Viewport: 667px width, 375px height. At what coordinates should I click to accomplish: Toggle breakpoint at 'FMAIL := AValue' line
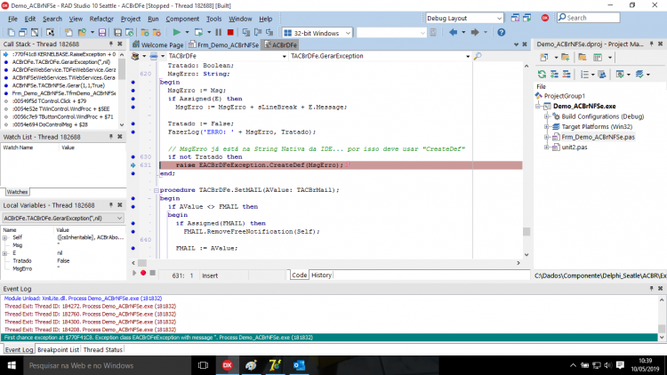[x=133, y=248]
